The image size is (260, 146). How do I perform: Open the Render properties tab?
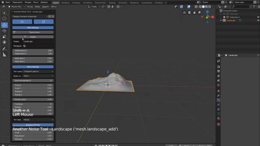click(x=219, y=67)
